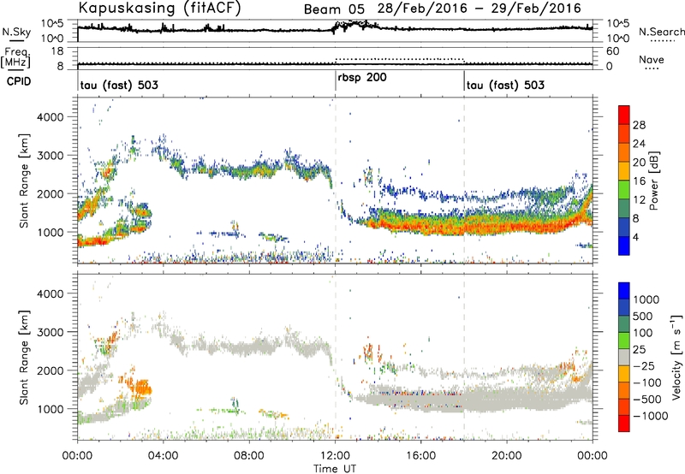This screenshot has width=685, height=474.
Task: Click '3000' on power panel slant range axis
Action: click(x=51, y=156)
